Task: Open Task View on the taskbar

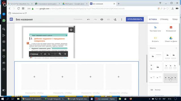Action: 13,99
